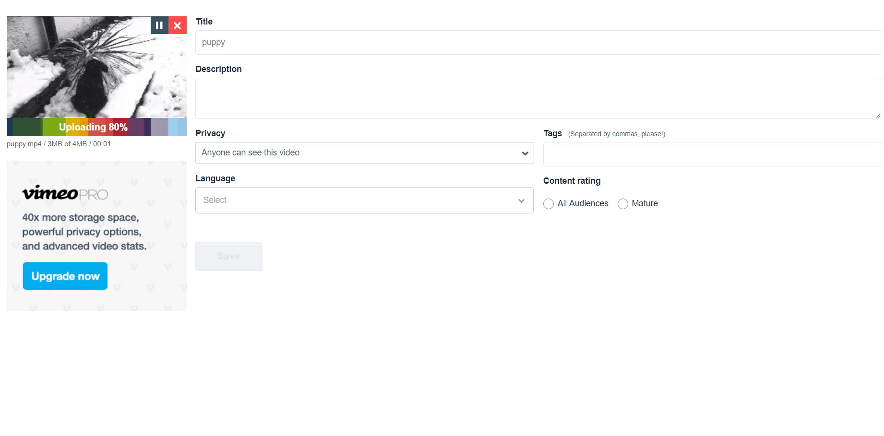
Task: Click the Tags input field
Action: click(713, 154)
